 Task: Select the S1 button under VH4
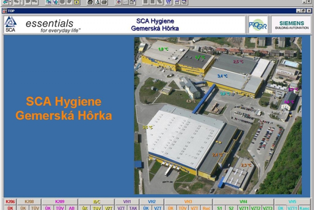219,208
